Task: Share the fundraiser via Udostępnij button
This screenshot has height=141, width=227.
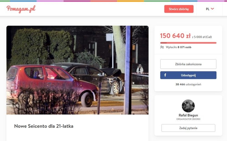Action: (188, 75)
